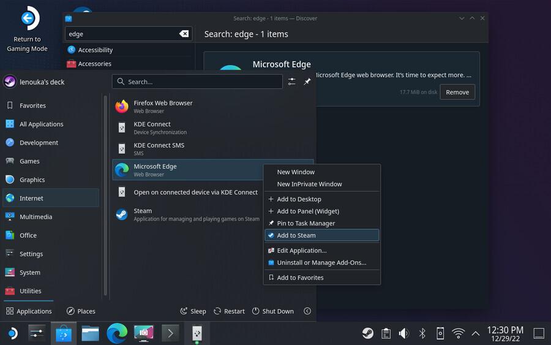Image resolution: width=551 pixels, height=345 pixels.
Task: Open the Bluetooth tray icon
Action: pyautogui.click(x=422, y=333)
